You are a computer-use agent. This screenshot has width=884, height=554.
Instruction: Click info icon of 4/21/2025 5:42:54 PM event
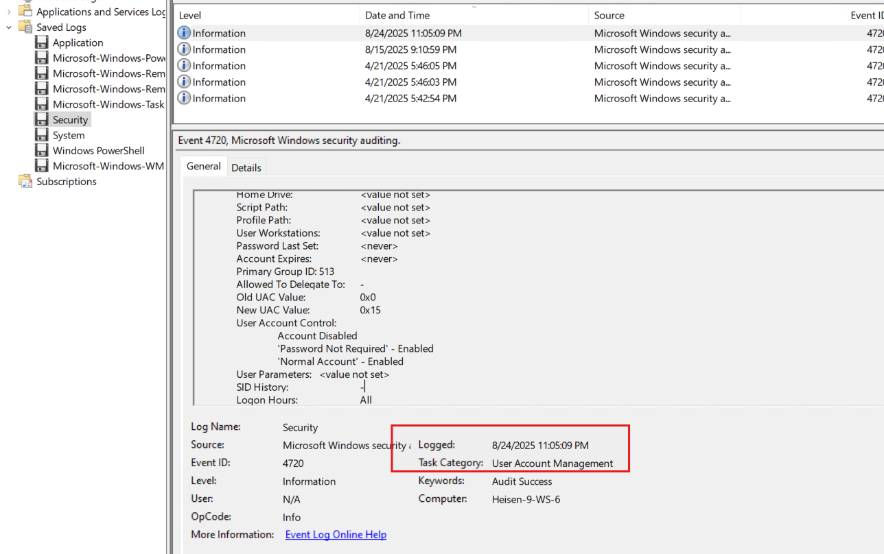184,99
